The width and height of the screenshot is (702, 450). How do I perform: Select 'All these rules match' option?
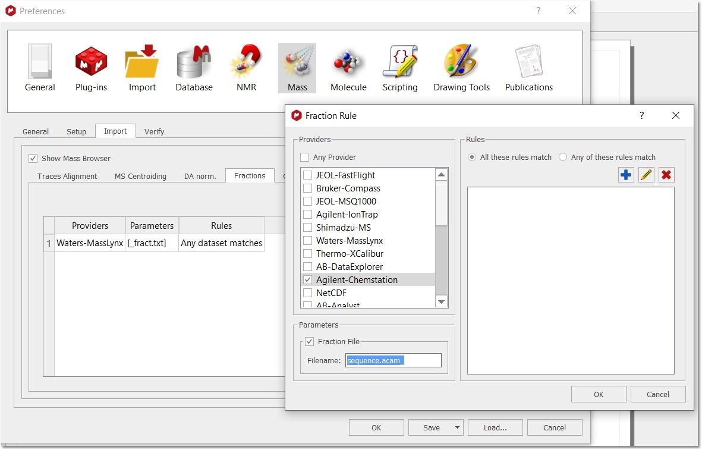pyautogui.click(x=472, y=157)
